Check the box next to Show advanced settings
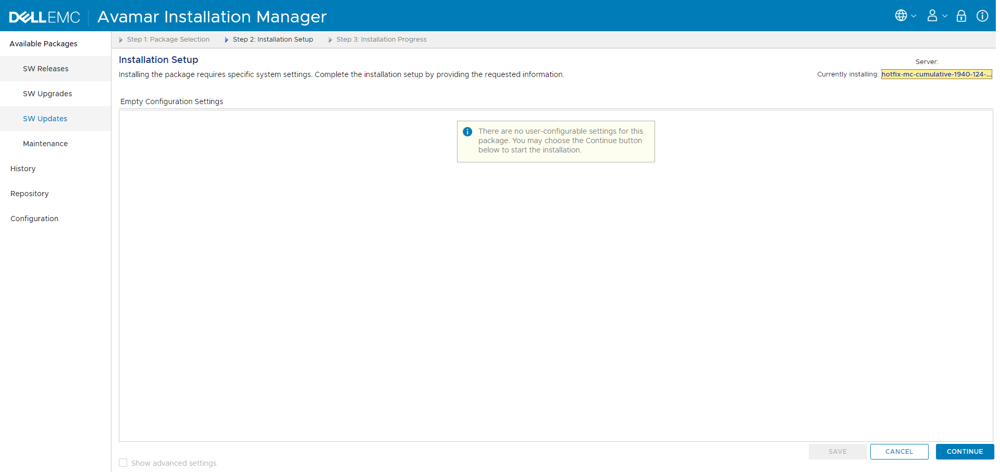 tap(123, 462)
